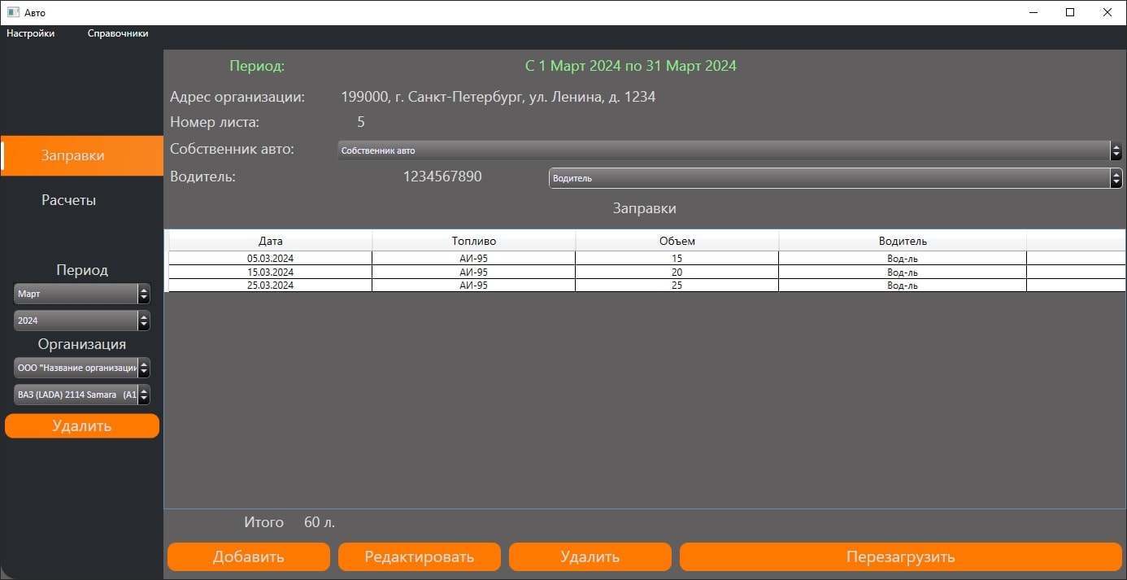Expand the month dropdown showing Март

pyautogui.click(x=81, y=294)
